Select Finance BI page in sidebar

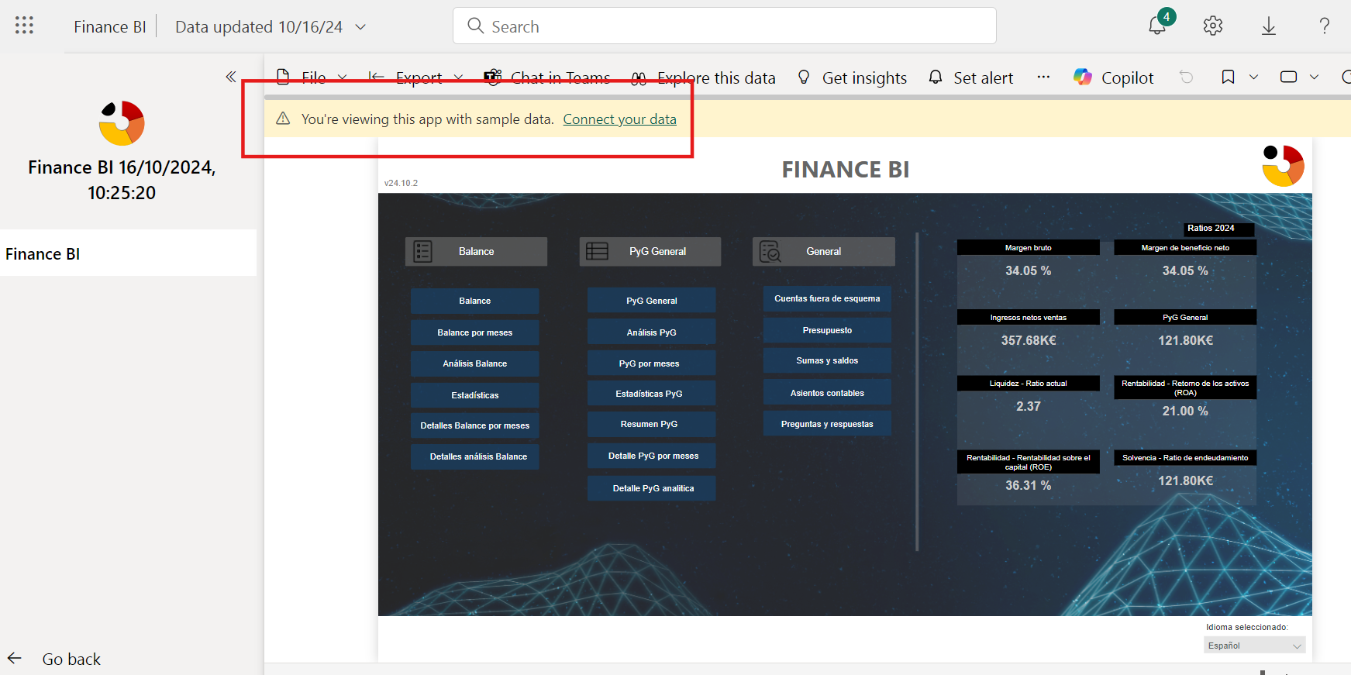coord(128,253)
